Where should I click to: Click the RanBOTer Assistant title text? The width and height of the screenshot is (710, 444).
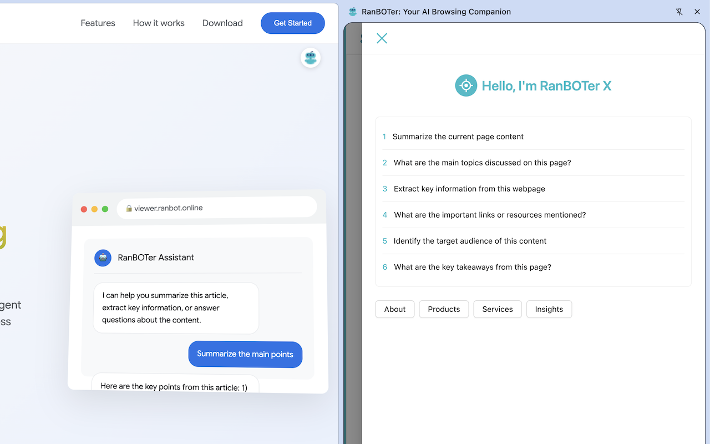[x=156, y=258]
